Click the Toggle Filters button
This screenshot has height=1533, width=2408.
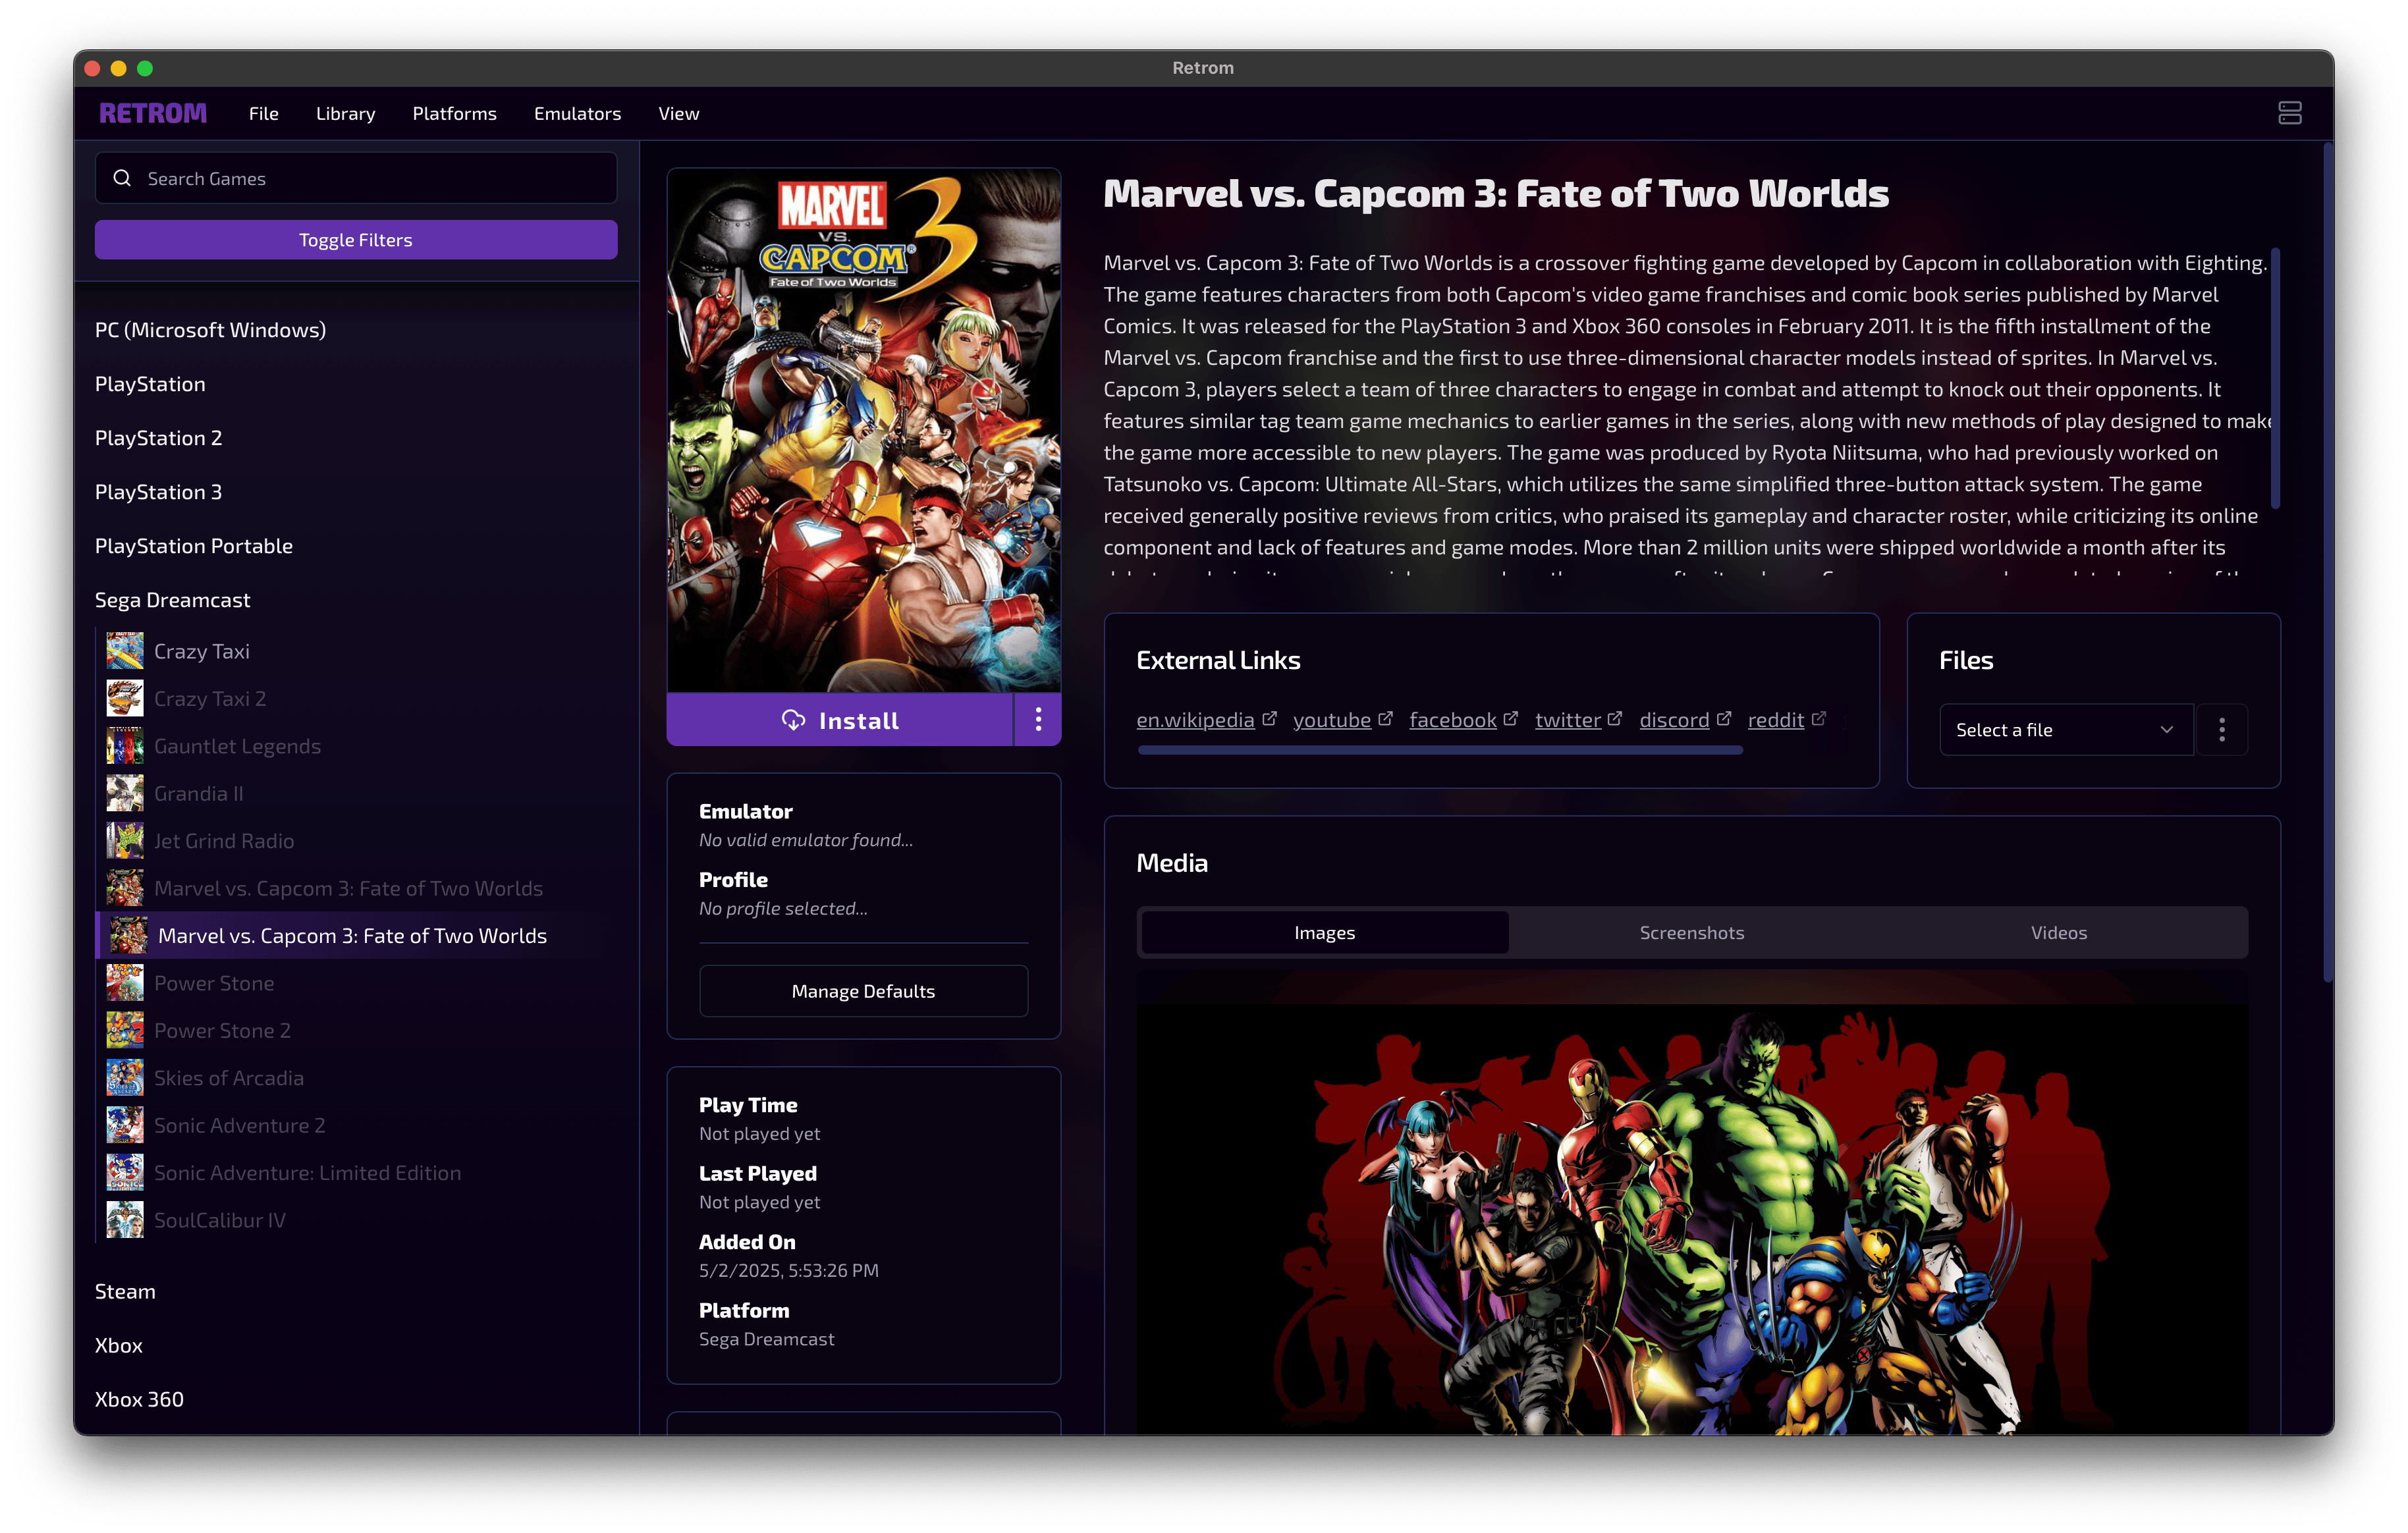(x=356, y=240)
